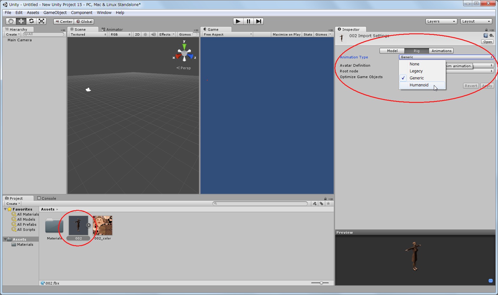This screenshot has height=295, width=498.
Task: Open Animation Type dropdown showing Generic
Action: (x=446, y=57)
